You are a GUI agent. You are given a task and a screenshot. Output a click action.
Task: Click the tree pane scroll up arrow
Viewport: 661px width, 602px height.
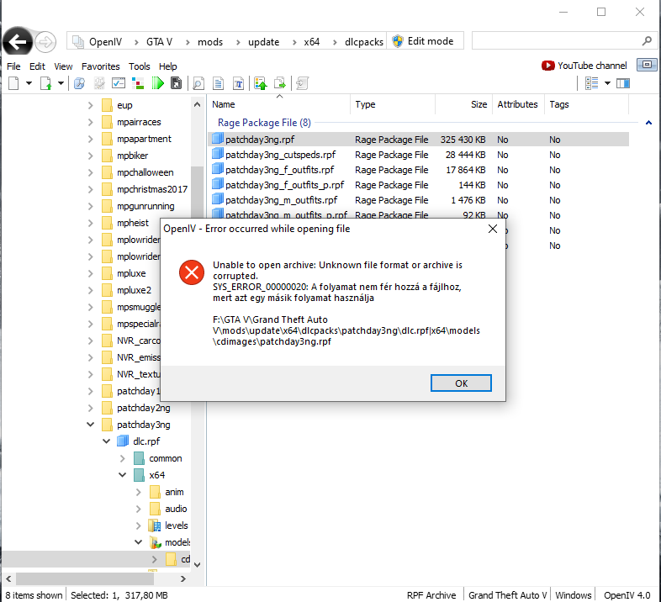pos(197,104)
